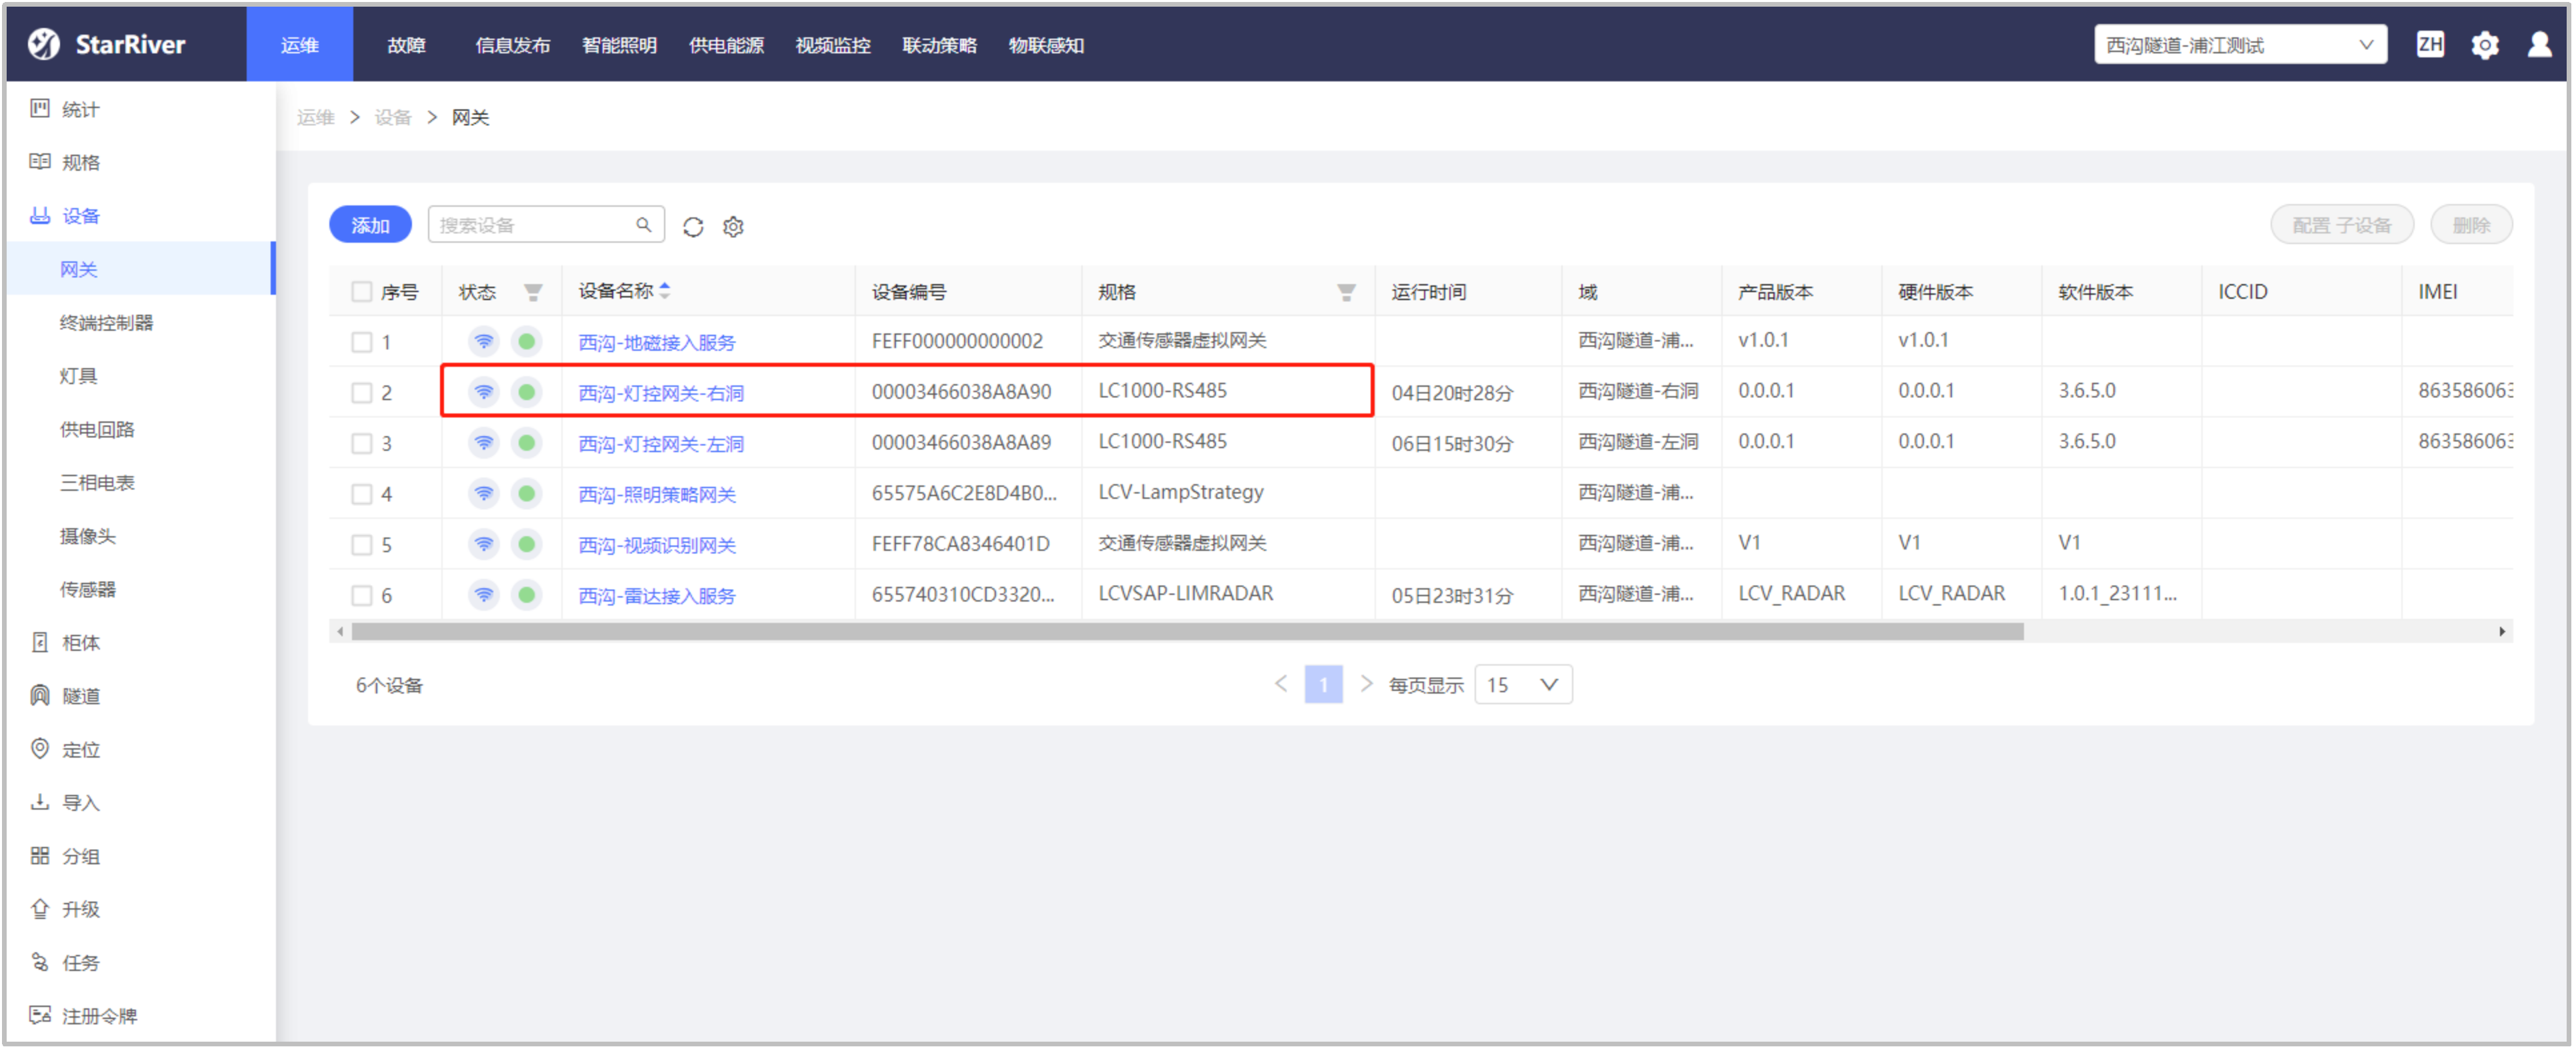Image resolution: width=2576 pixels, height=1047 pixels.
Task: Open column settings gear beside refresh
Action: coord(733,227)
